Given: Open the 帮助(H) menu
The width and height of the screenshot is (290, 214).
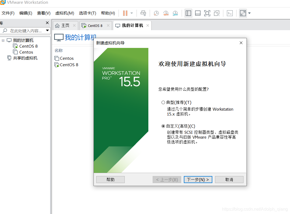Looking at the screenshot, I should tap(108, 13).
